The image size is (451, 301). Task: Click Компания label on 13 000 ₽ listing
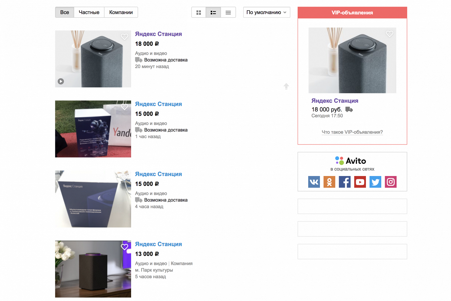coord(182,263)
